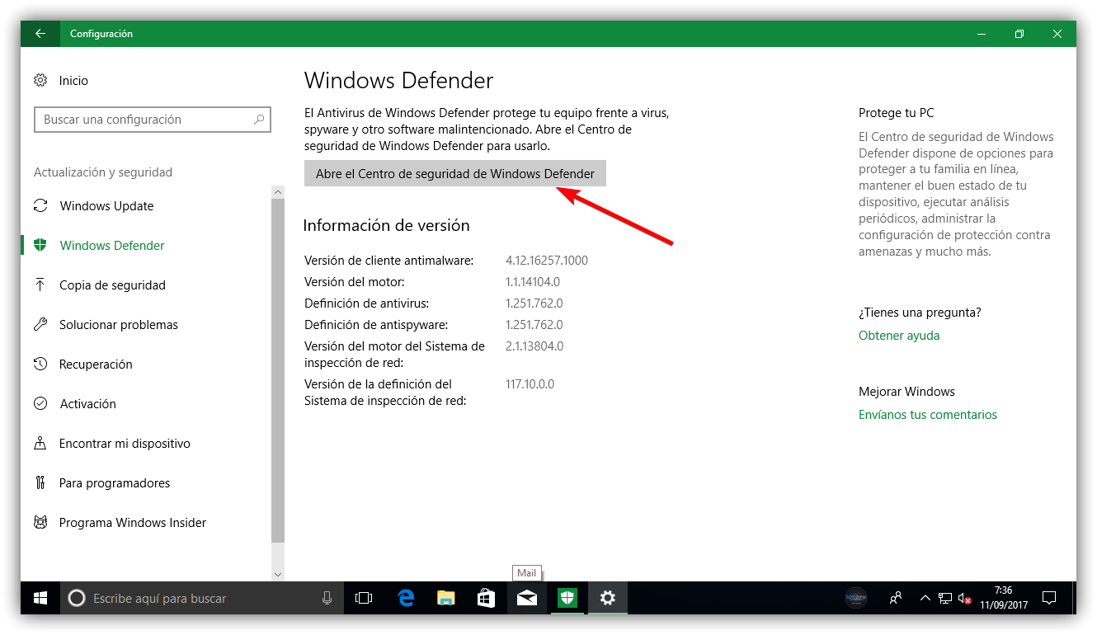Click the network icon in system tray
The height and width of the screenshot is (635, 1097).
click(945, 598)
